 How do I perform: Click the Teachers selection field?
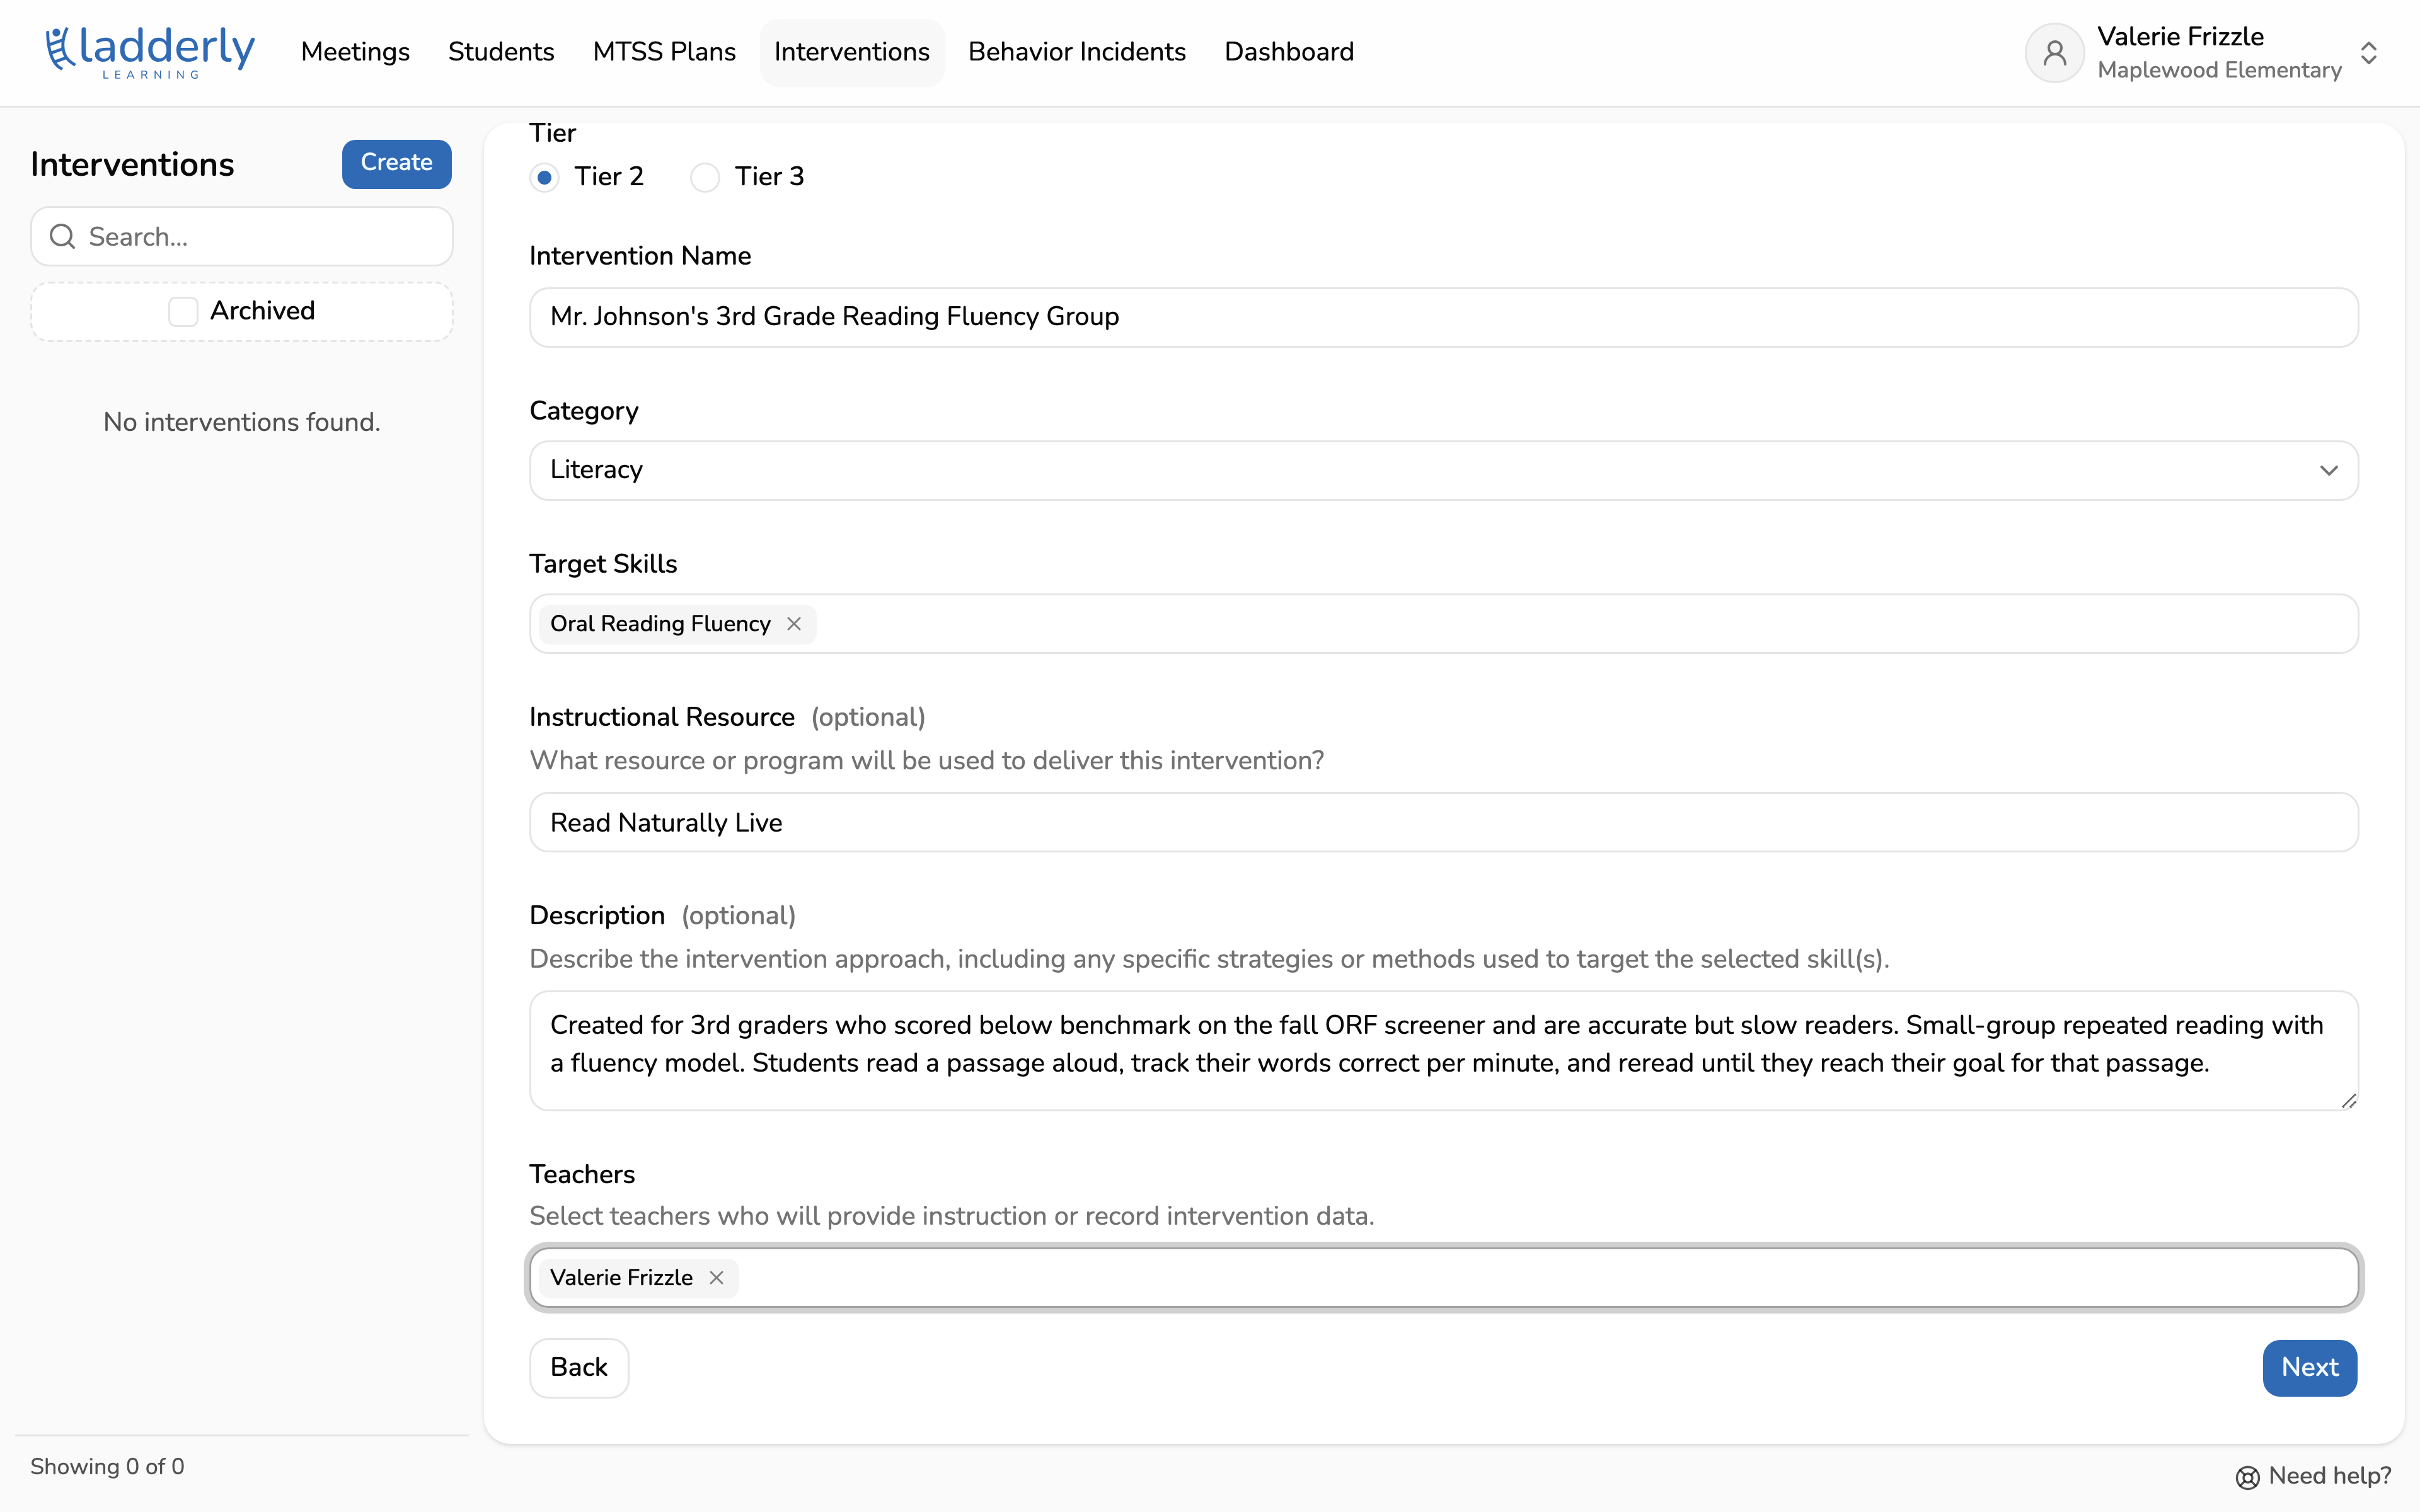[1443, 1278]
